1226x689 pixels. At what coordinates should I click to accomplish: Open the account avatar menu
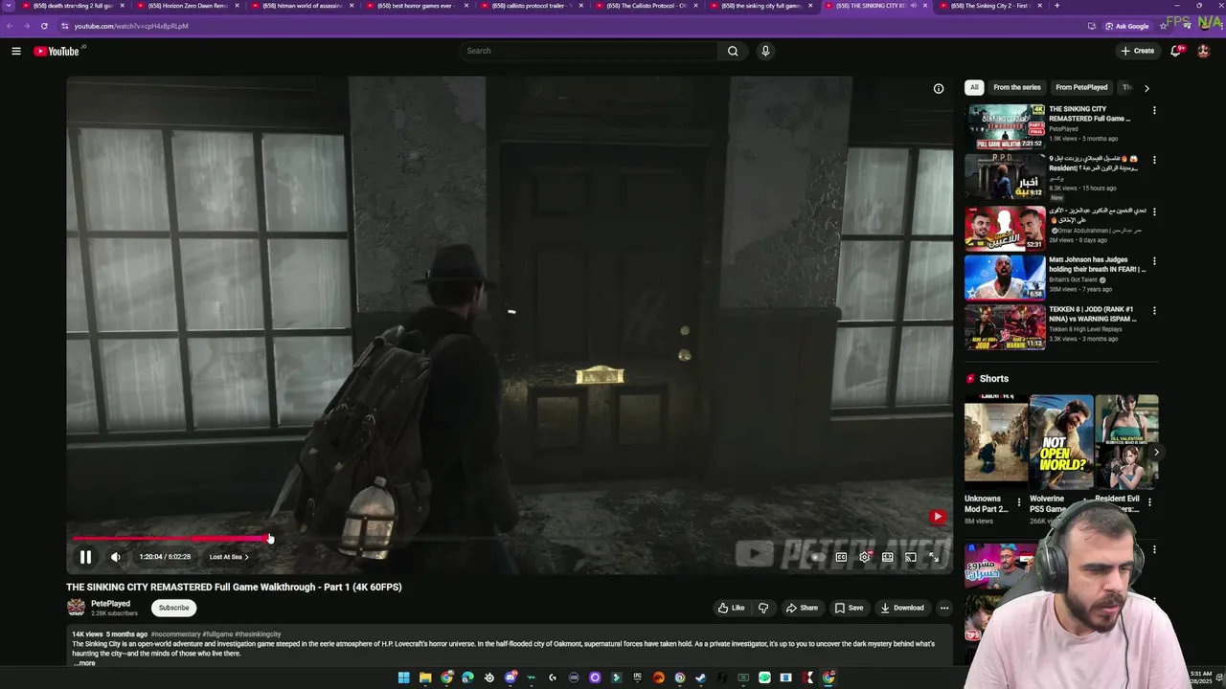[1204, 51]
